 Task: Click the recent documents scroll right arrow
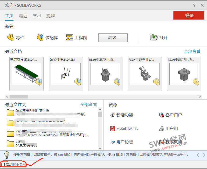[200, 97]
